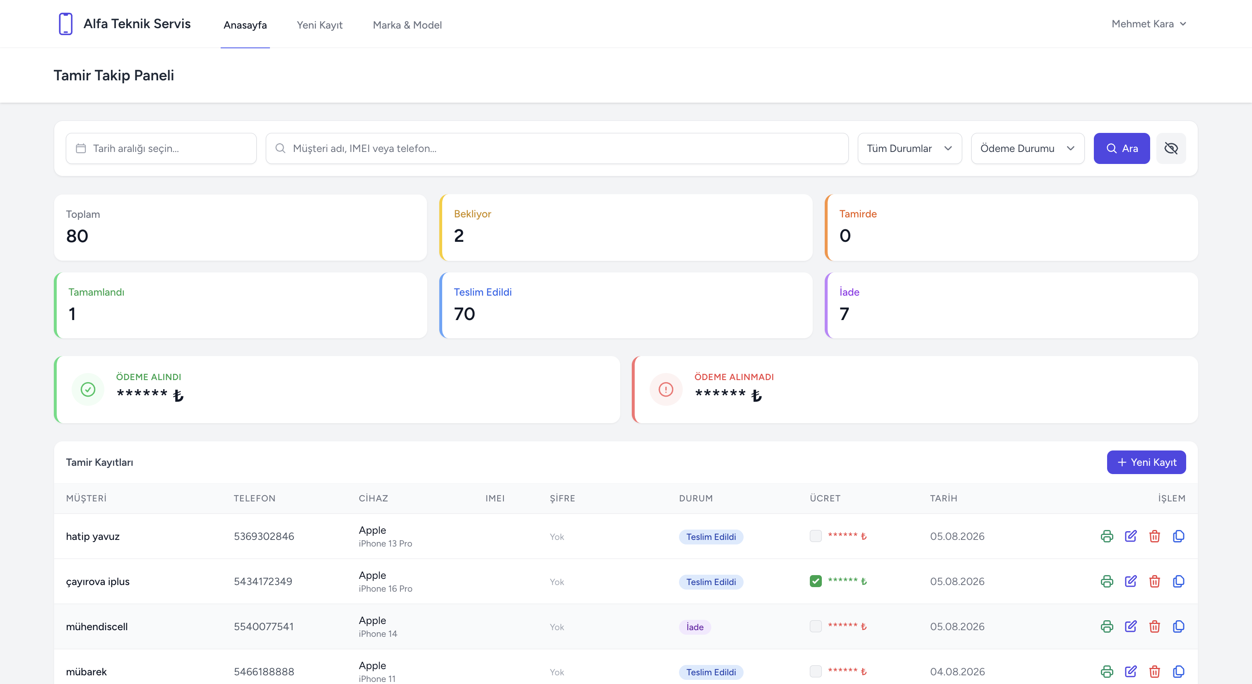Duplicate the çayırova iplus record
The image size is (1252, 684).
coord(1178,581)
